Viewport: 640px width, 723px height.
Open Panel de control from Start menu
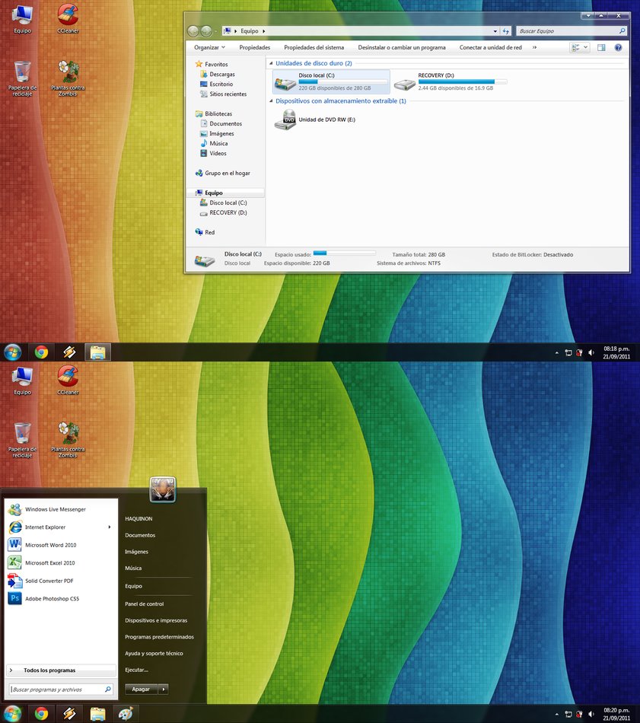pos(145,604)
